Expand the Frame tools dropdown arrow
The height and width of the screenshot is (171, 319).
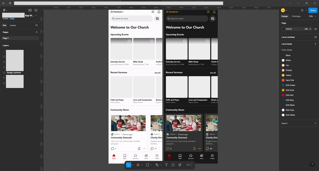pyautogui.click(x=142, y=165)
